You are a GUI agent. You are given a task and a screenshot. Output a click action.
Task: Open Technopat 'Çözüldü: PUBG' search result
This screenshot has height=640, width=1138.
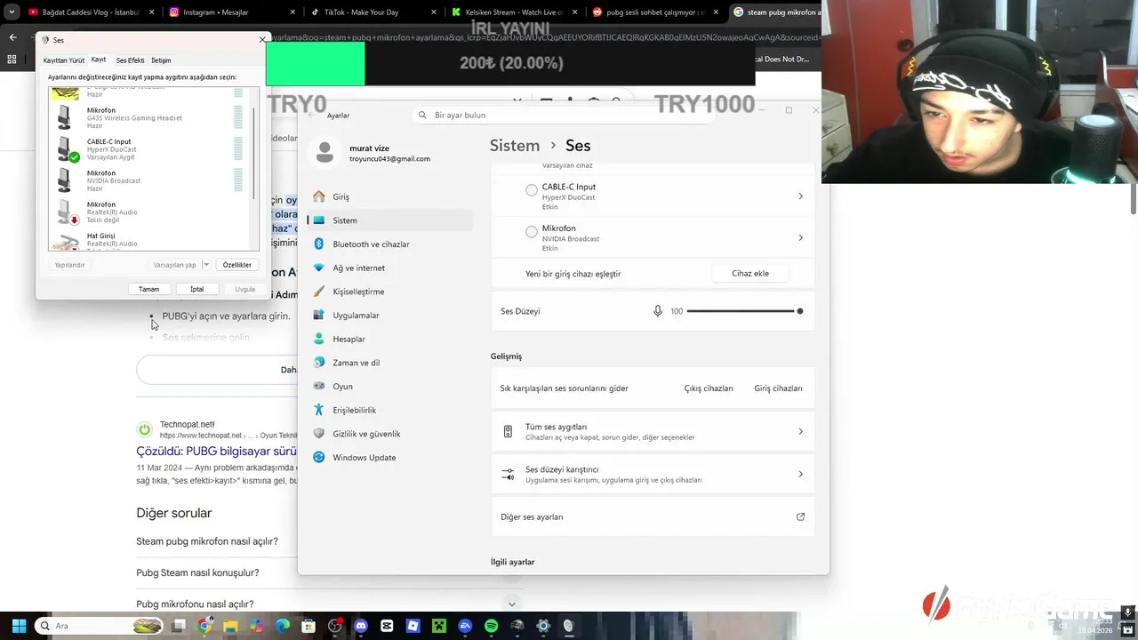coord(217,452)
